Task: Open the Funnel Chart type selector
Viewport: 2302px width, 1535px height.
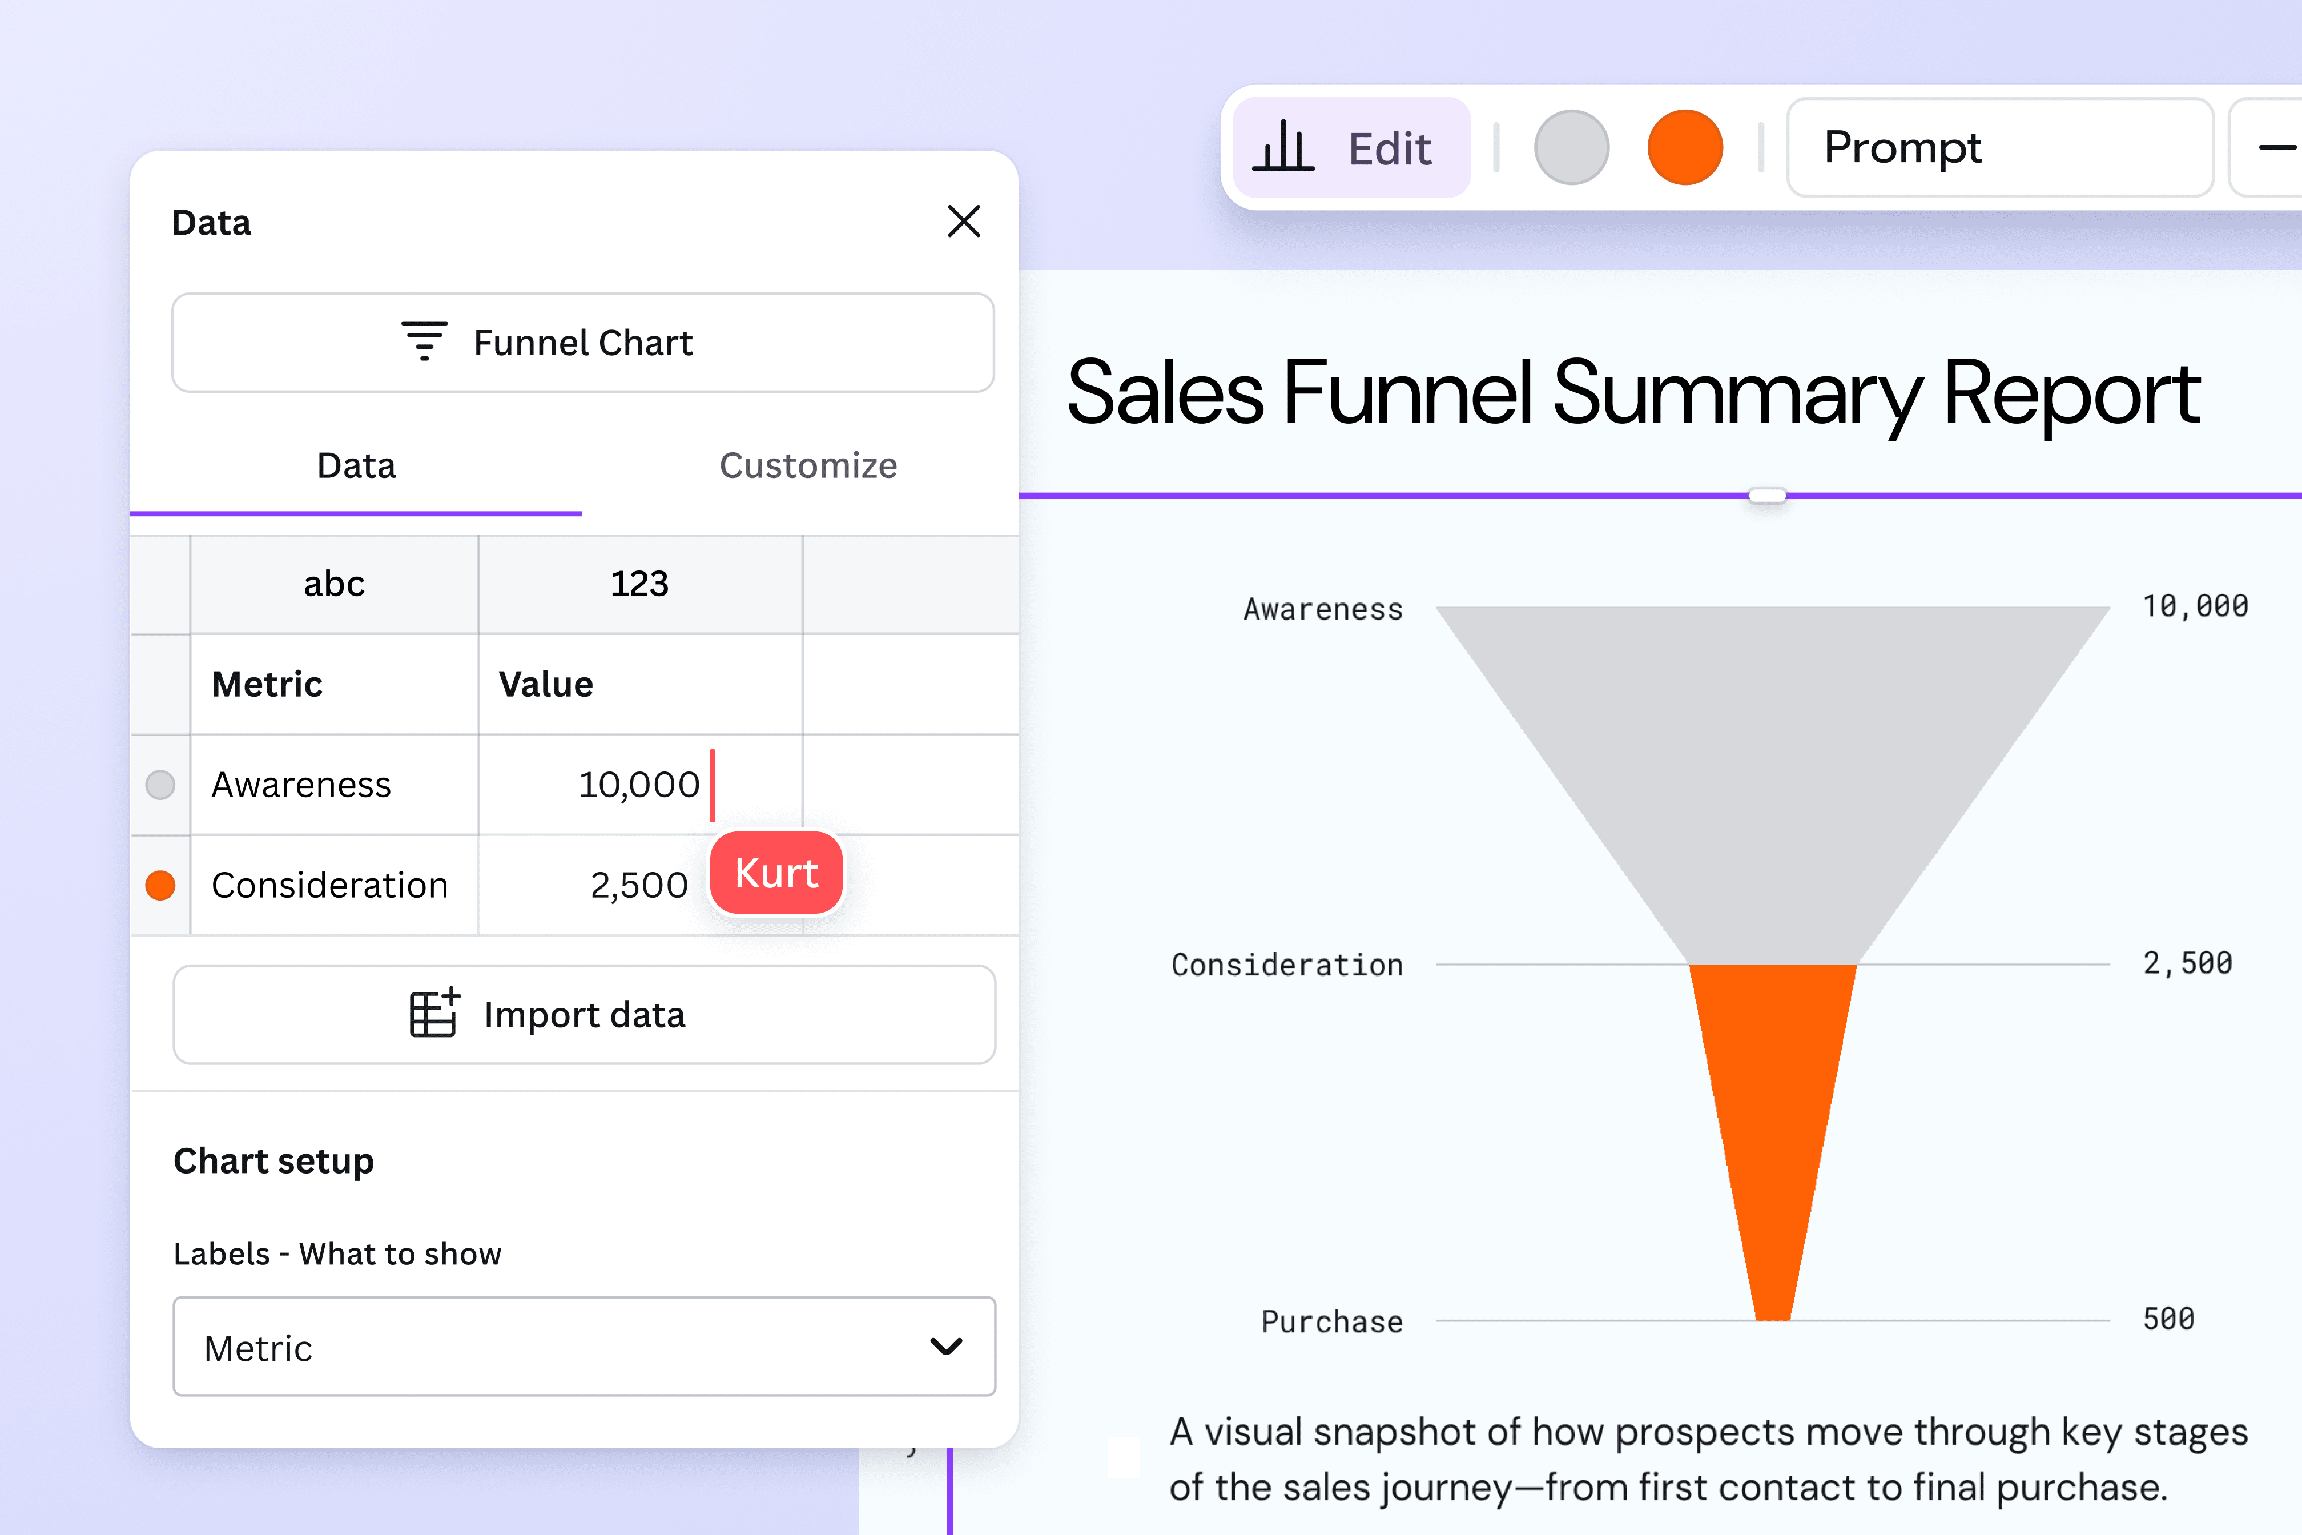Action: pos(583,343)
